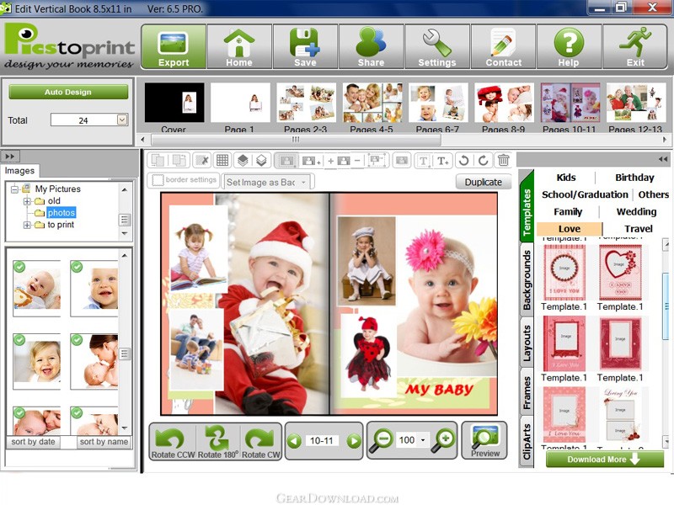Select the text box T tool

point(424,161)
